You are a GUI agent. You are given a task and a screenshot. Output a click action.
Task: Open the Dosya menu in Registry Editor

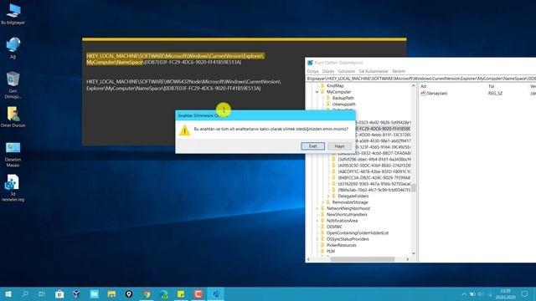312,71
